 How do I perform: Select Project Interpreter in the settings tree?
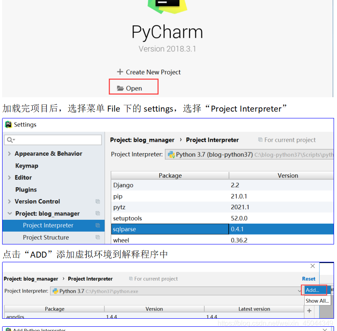click(54, 225)
